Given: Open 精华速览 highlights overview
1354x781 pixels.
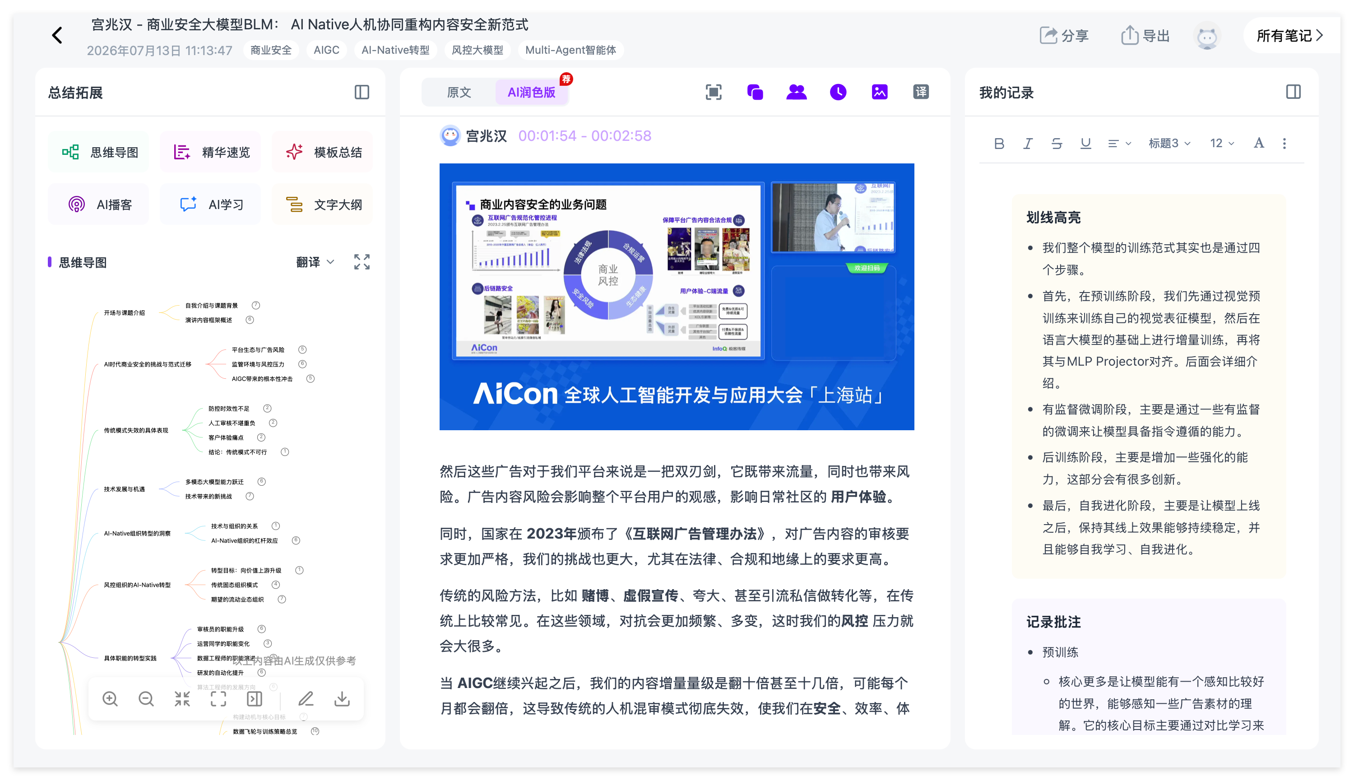Looking at the screenshot, I should (211, 152).
